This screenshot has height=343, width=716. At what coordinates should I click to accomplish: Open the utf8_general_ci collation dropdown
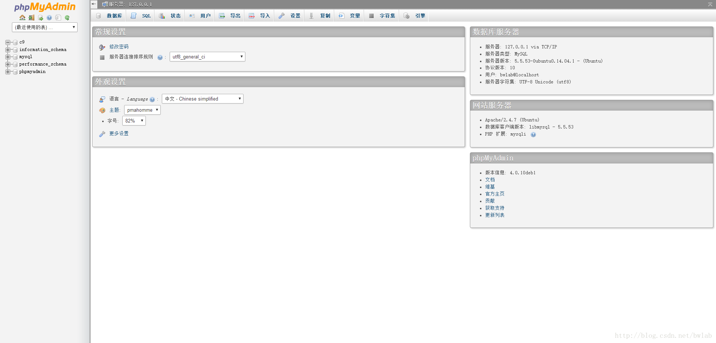coord(207,57)
